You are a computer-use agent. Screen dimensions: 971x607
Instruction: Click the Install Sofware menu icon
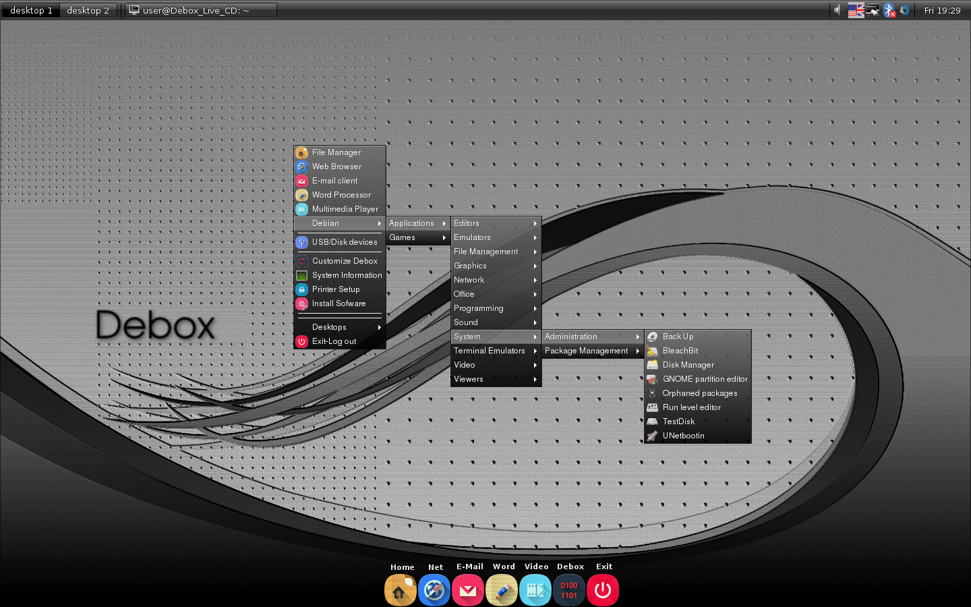302,303
